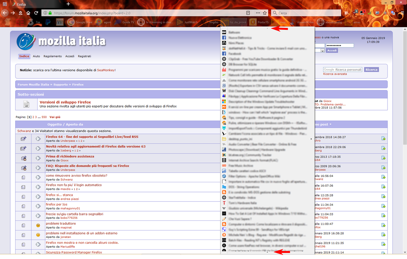
Task: Expand the amaz bookmarks folder
Action: (x=353, y=22)
